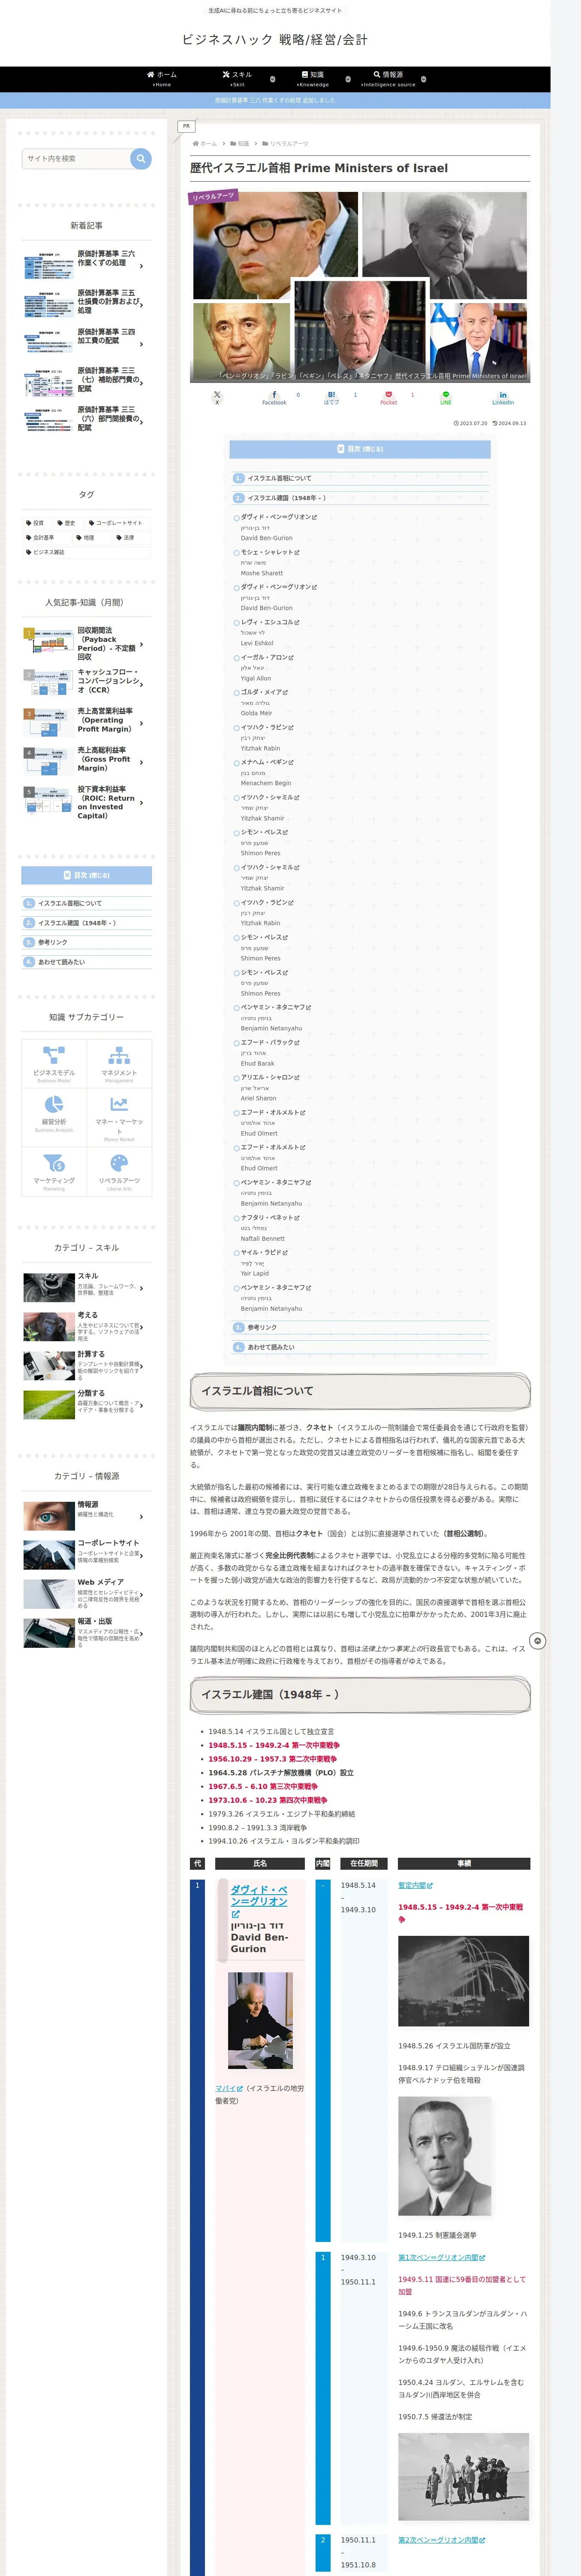Image resolution: width=581 pixels, height=2576 pixels.
Task: Open the 情報源 category card with eye image
Action: tap(87, 1515)
